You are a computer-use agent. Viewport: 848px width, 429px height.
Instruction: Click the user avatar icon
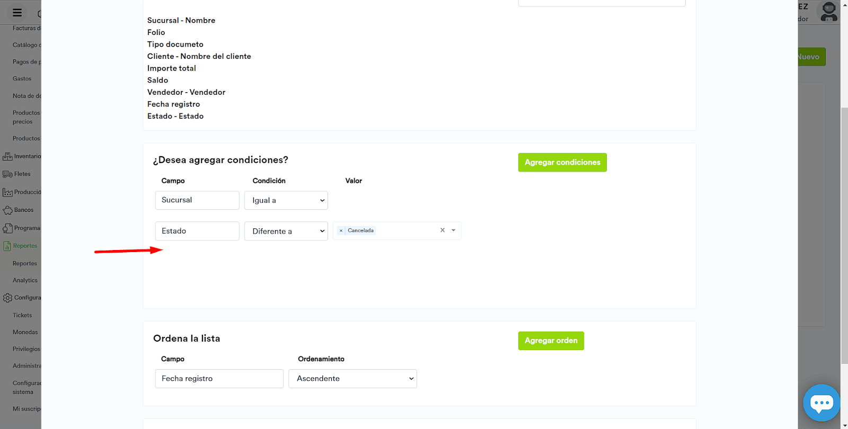click(x=828, y=12)
